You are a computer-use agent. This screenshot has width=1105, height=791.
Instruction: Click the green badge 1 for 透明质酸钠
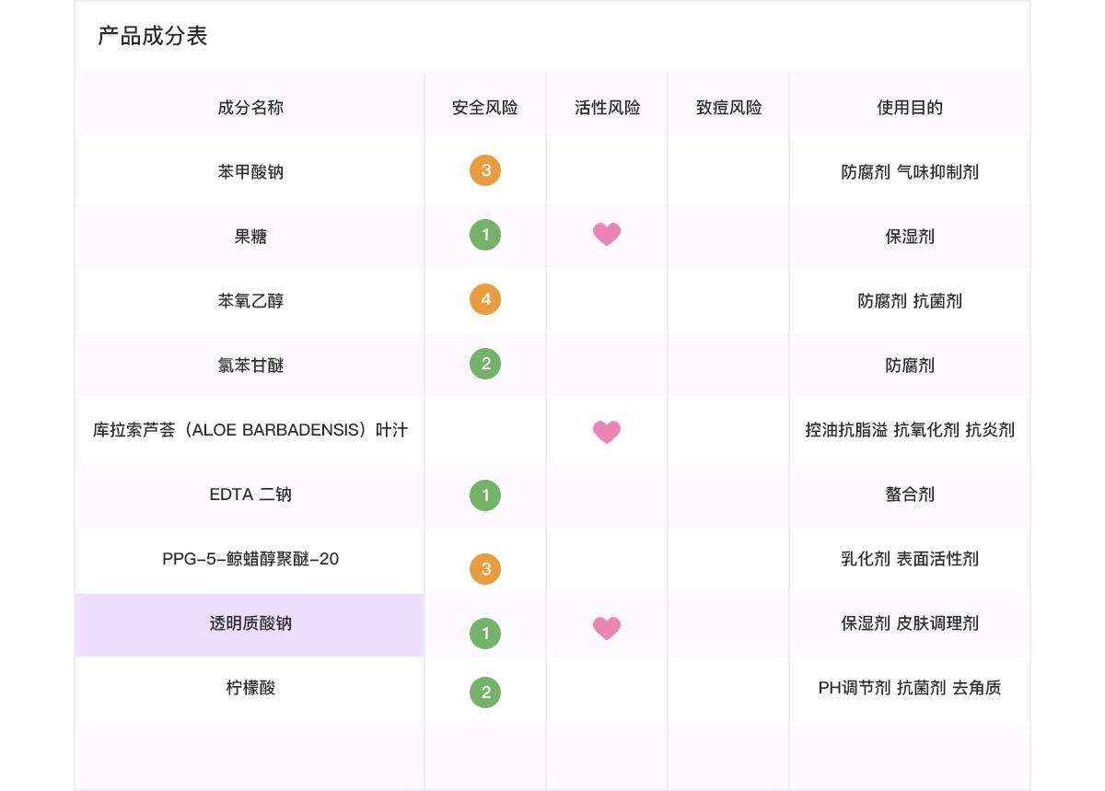tap(485, 634)
